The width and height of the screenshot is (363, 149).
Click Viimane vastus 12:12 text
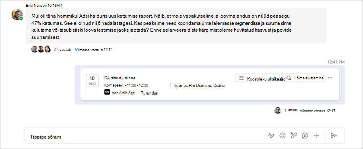pyautogui.click(x=93, y=50)
